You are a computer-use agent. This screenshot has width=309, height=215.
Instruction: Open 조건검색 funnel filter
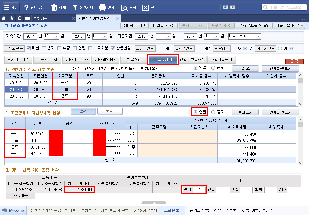click(x=75, y=8)
